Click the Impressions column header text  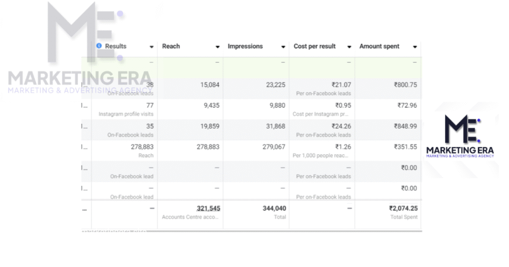[x=245, y=46]
